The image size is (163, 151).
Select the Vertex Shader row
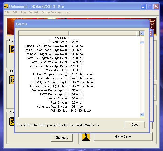coord(79,98)
